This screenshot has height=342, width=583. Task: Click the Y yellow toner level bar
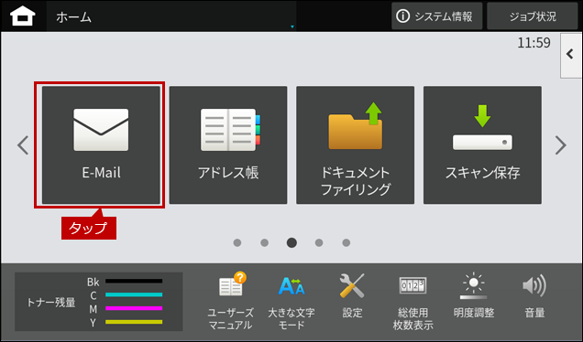(134, 322)
